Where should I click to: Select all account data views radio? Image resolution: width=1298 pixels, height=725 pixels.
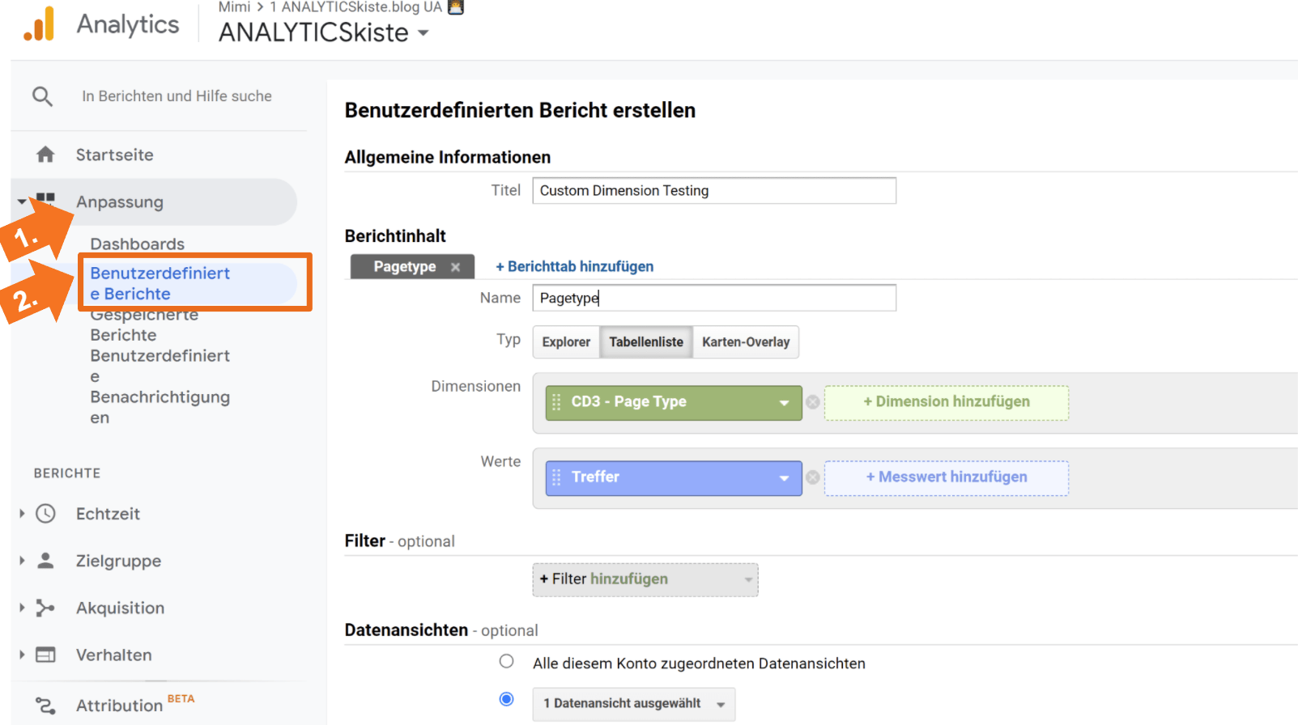506,661
